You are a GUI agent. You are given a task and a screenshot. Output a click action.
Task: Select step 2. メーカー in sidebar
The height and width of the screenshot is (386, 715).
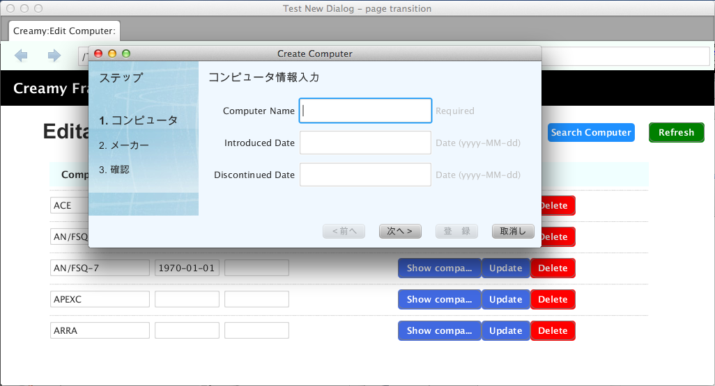click(124, 145)
